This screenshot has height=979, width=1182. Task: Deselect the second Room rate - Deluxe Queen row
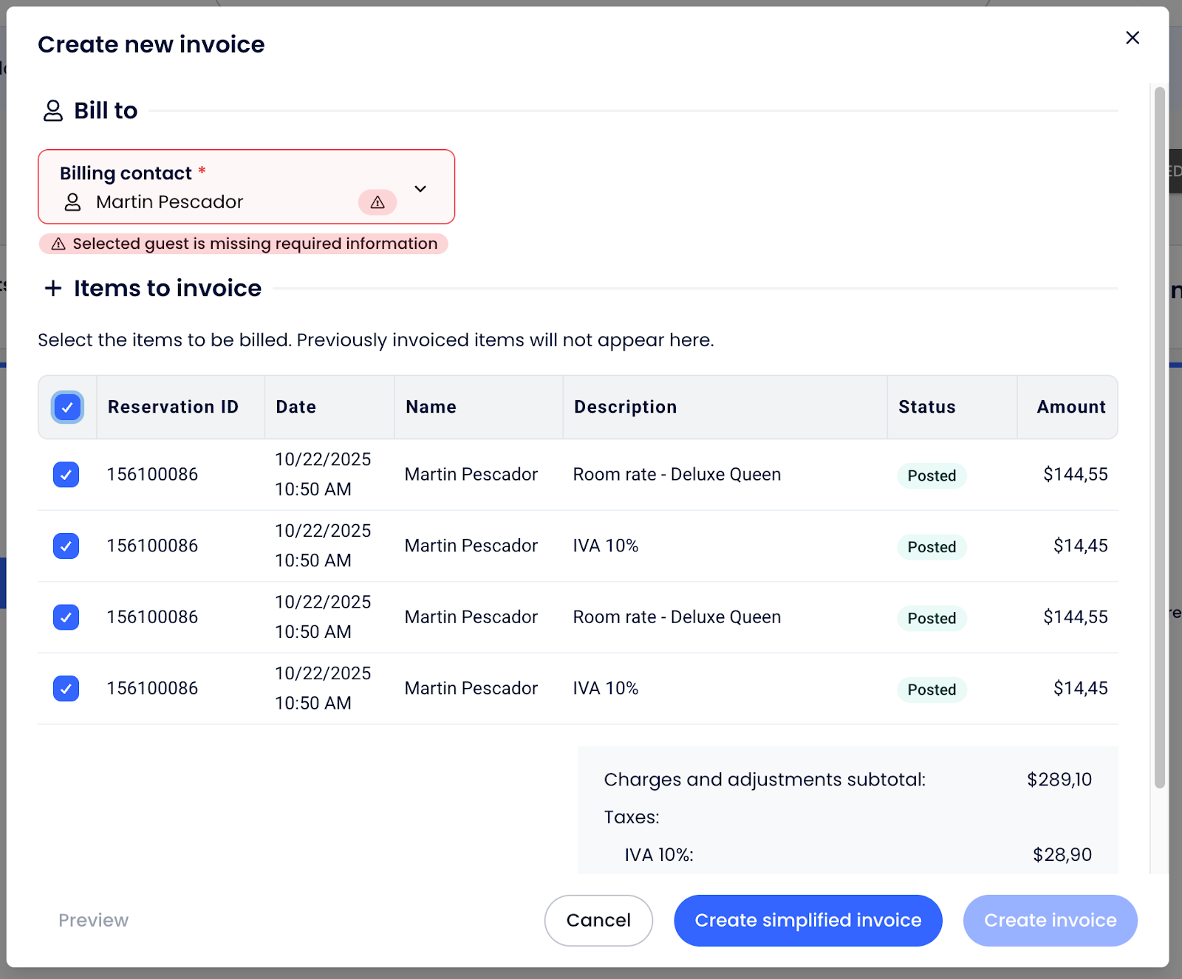click(x=66, y=617)
